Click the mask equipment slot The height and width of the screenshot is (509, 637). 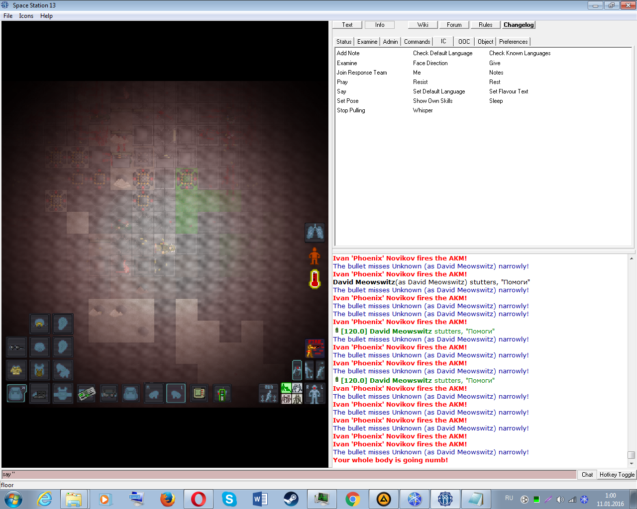point(39,347)
